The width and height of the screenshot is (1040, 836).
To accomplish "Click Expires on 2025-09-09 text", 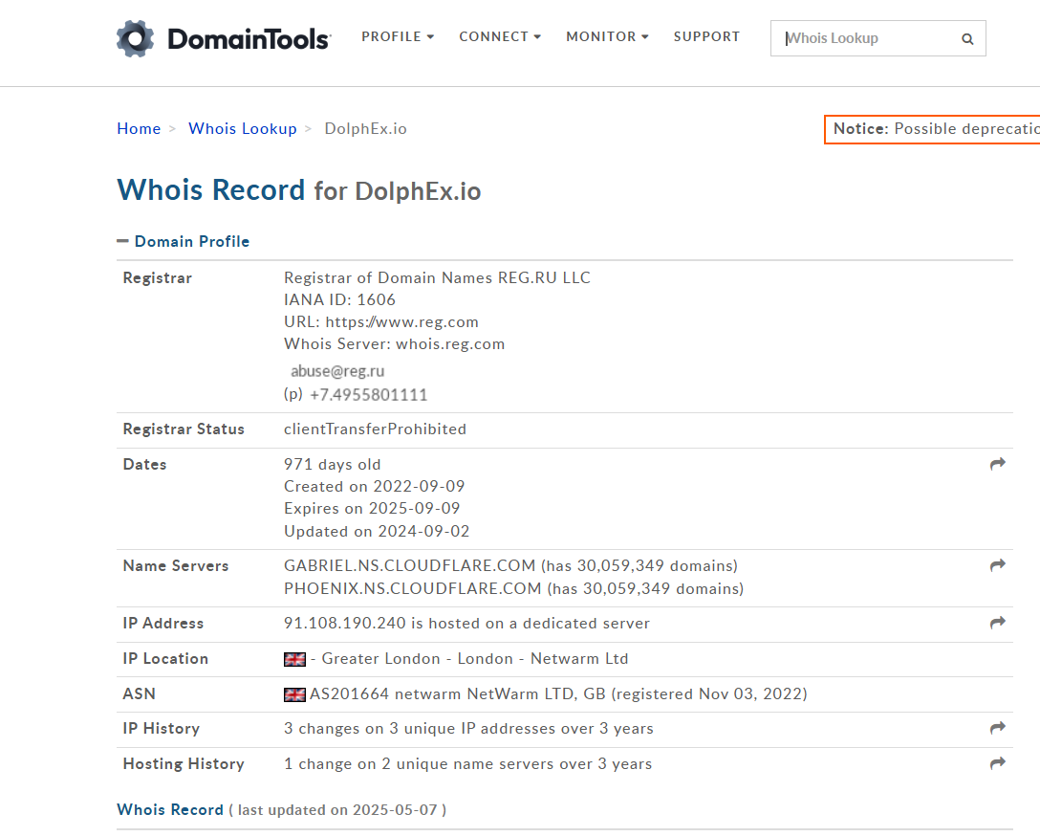I will click(x=372, y=508).
